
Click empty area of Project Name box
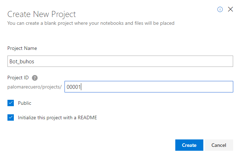133,61
